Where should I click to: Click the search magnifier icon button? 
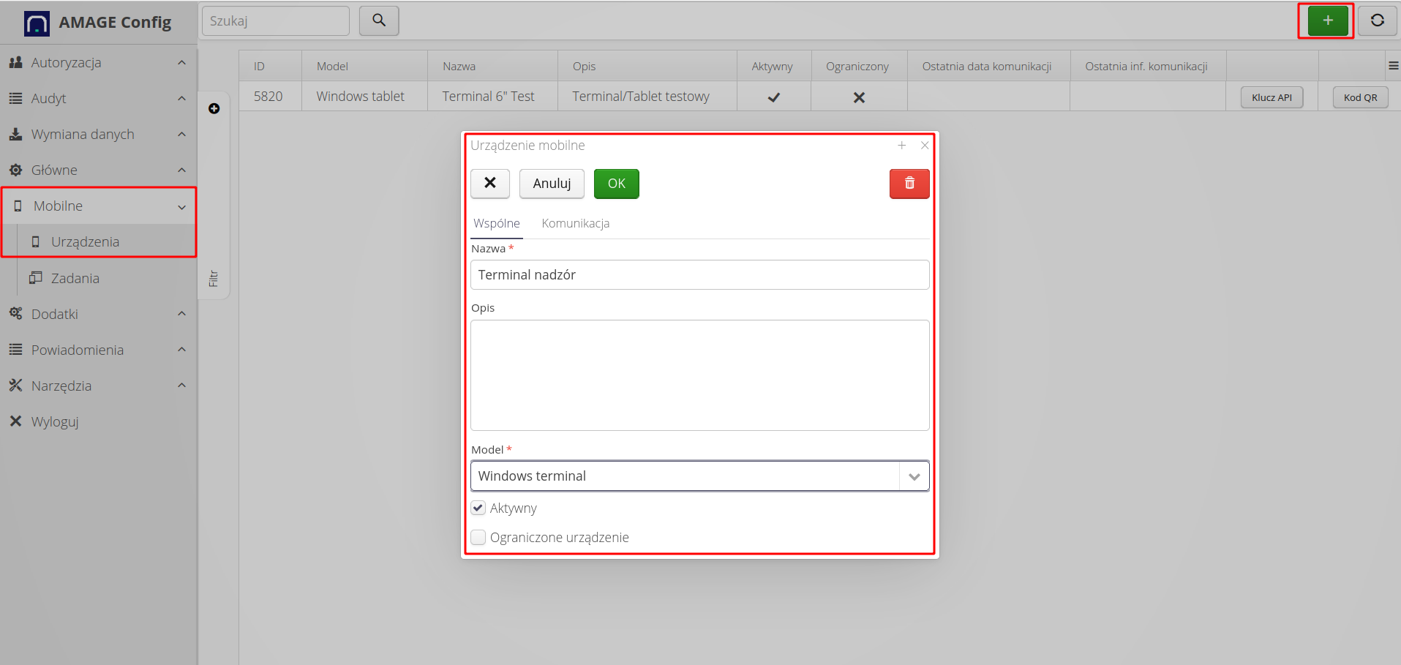pos(379,20)
